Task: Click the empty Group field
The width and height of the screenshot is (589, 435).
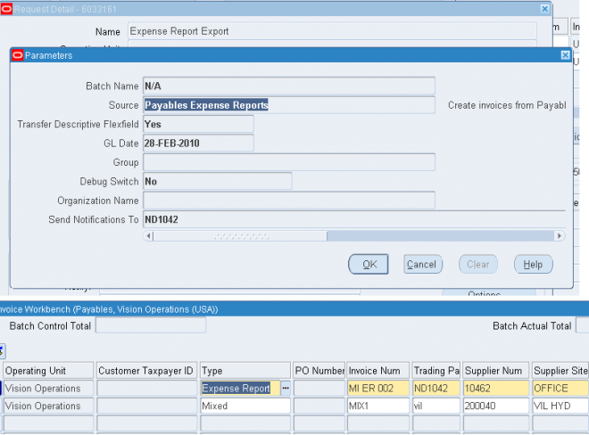Action: tap(289, 162)
